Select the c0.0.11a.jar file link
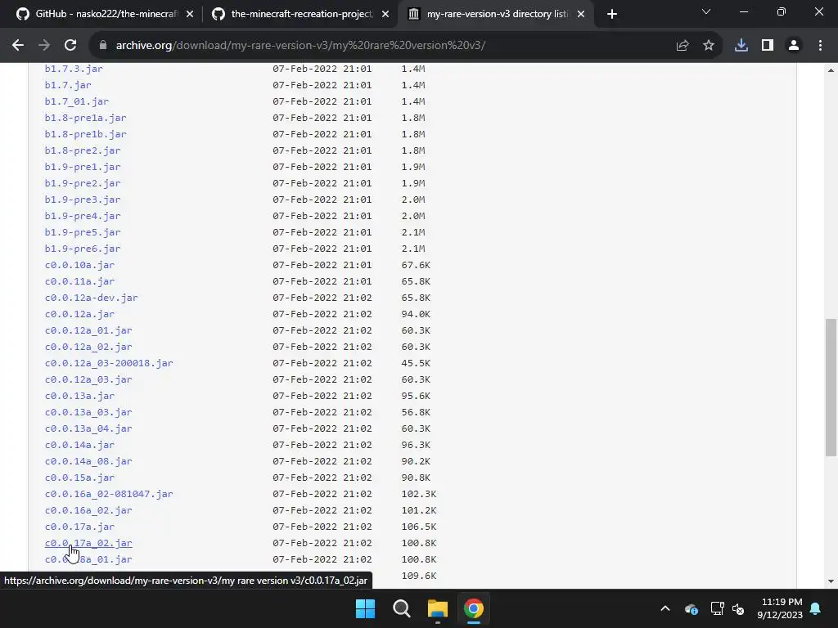This screenshot has width=838, height=628. (79, 281)
